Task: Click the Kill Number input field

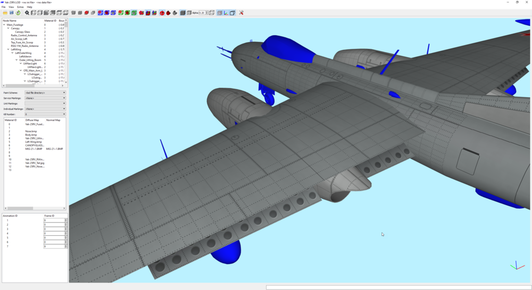Action: pos(45,114)
